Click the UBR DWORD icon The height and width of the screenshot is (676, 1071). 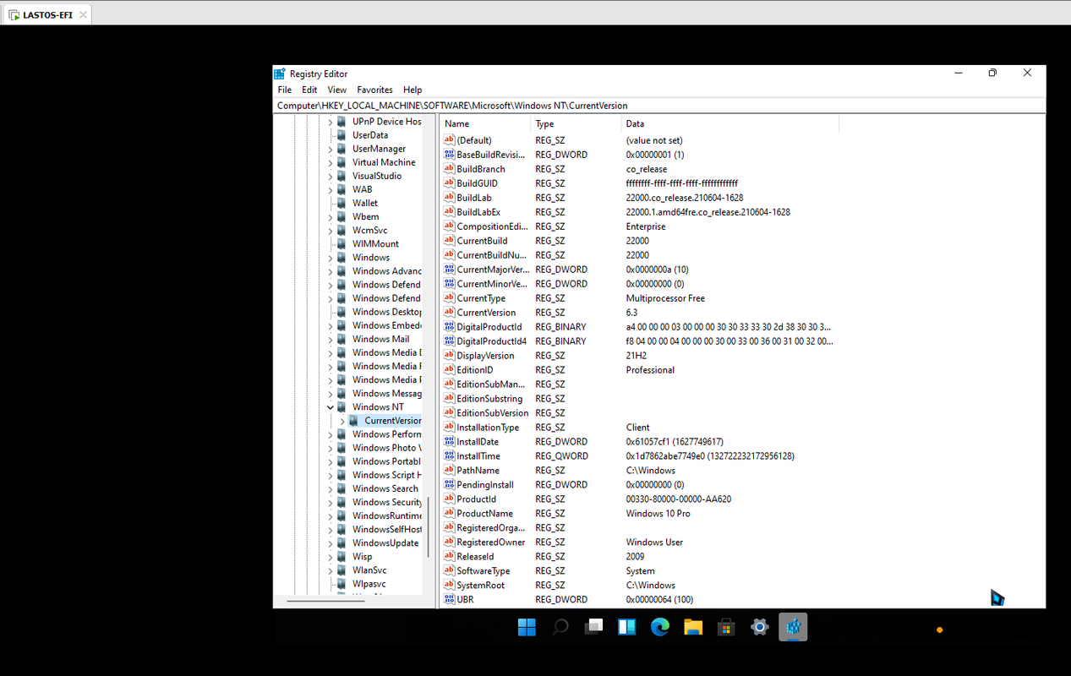pos(449,599)
